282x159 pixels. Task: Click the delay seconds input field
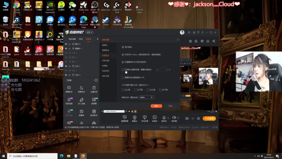(x=161, y=70)
